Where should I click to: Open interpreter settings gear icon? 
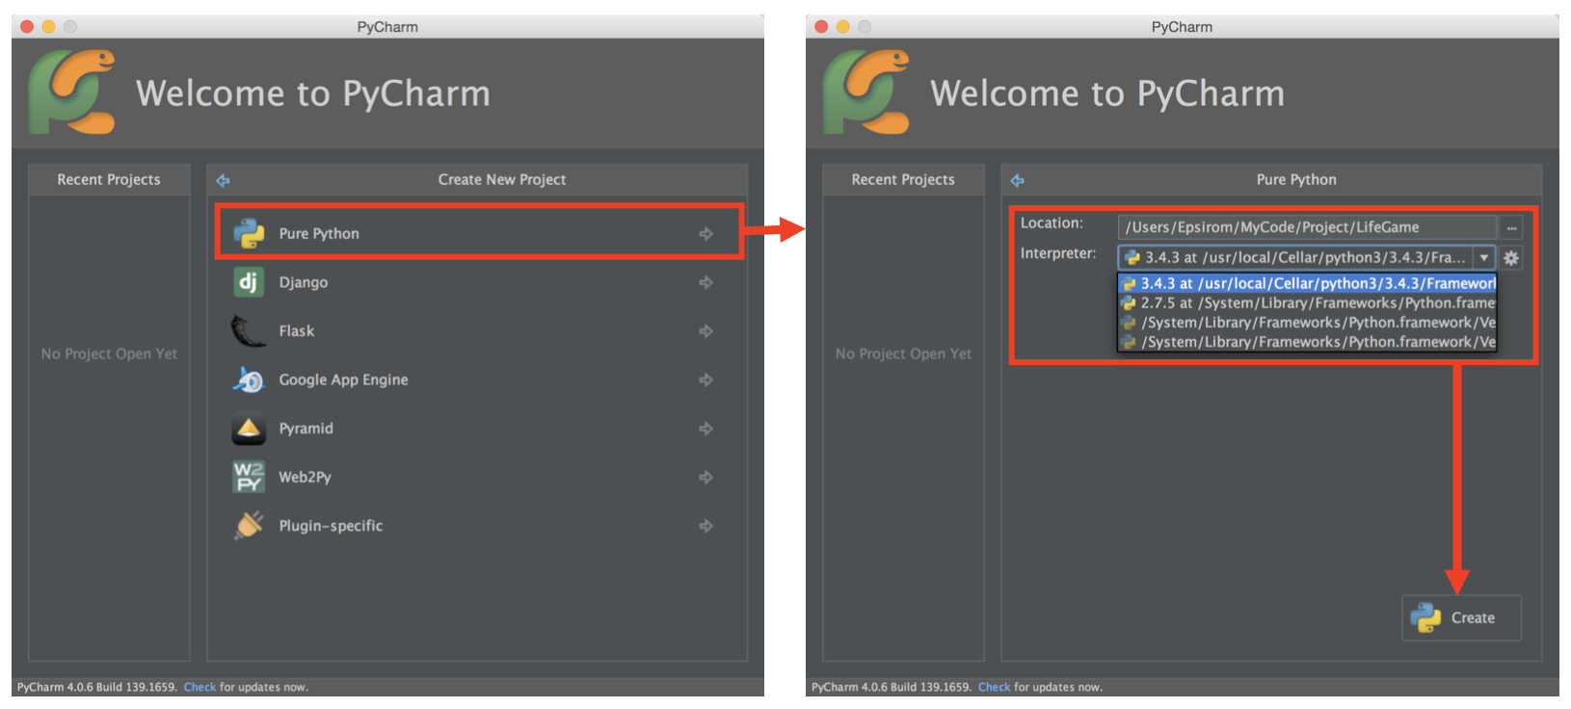[1511, 258]
